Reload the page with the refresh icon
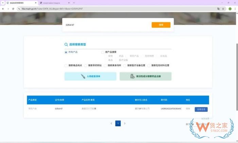The image size is (238, 143). pyautogui.click(x=13, y=9)
